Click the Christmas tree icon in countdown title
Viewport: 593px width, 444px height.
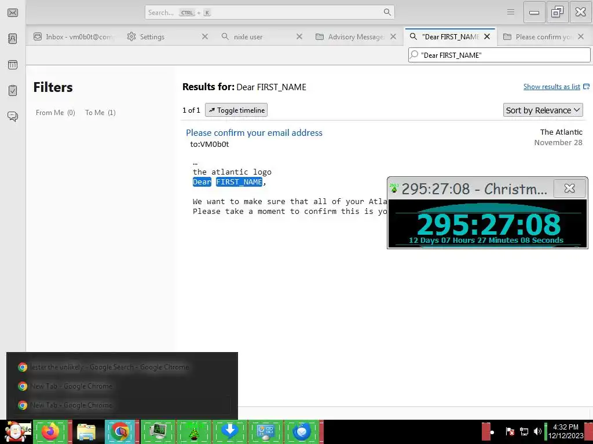394,188
